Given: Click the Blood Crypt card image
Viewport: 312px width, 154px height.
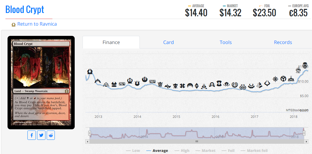Looking at the screenshot, I should (x=41, y=83).
